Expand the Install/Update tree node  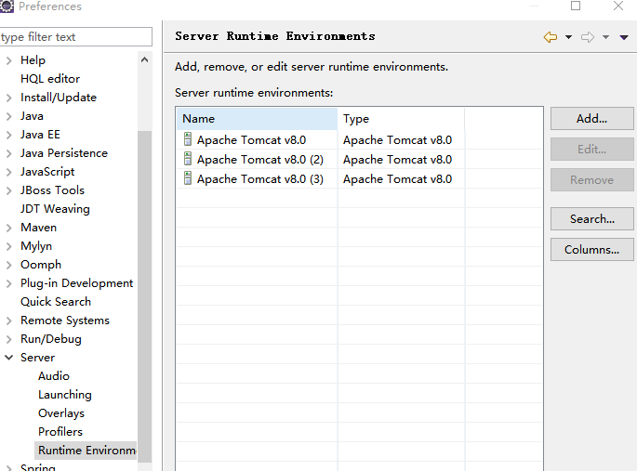[x=9, y=98]
